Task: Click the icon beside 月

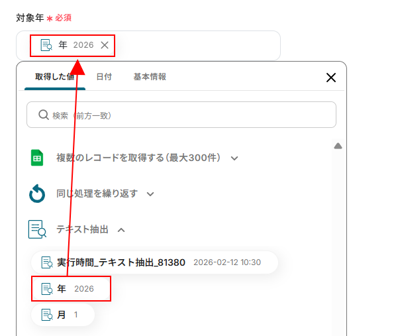Action: (x=47, y=315)
